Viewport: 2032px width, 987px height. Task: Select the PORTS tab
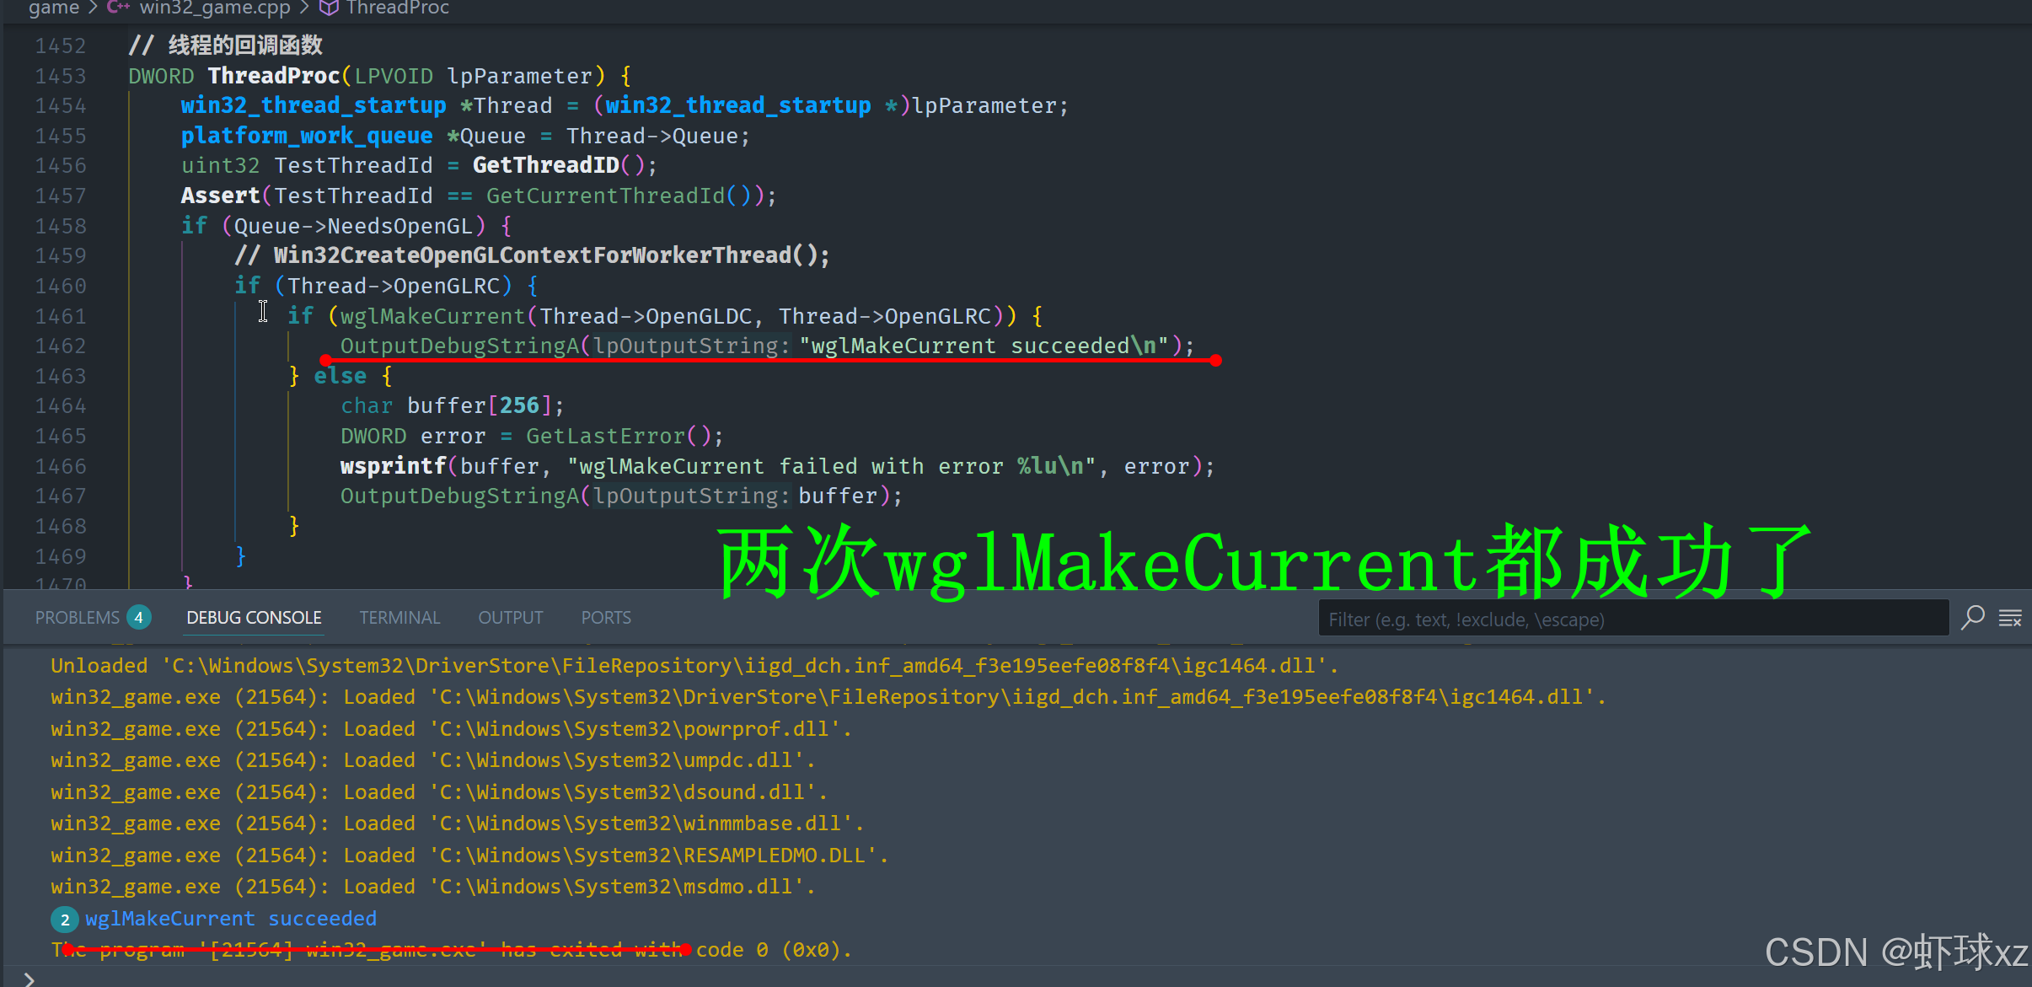click(x=605, y=618)
